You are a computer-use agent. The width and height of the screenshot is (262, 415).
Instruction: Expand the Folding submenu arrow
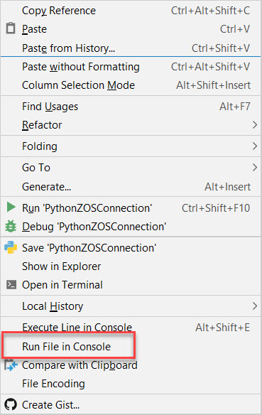[255, 146]
